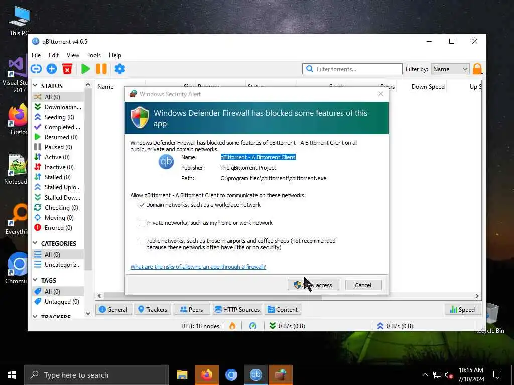The width and height of the screenshot is (514, 385).
Task: Select the Downloading status filter
Action: click(x=58, y=107)
